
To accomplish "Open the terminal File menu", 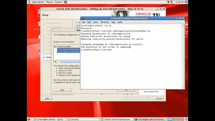I will tap(84, 22).
